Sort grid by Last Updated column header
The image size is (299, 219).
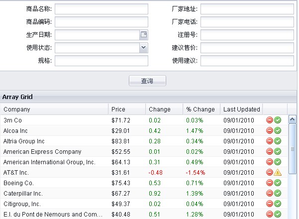point(241,109)
